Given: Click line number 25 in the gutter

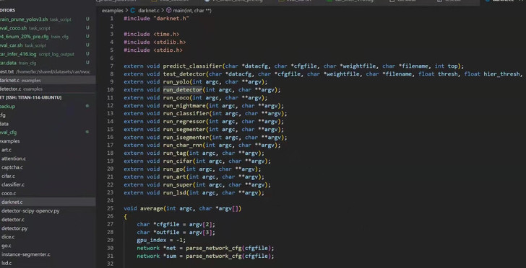Looking at the screenshot, I should click(111, 208).
